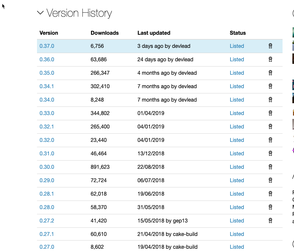This screenshot has height=251, width=294.
Task: Click the badge icon for version 0.34.1
Action: [270, 87]
